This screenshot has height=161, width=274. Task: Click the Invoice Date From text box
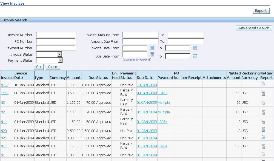(x=135, y=48)
